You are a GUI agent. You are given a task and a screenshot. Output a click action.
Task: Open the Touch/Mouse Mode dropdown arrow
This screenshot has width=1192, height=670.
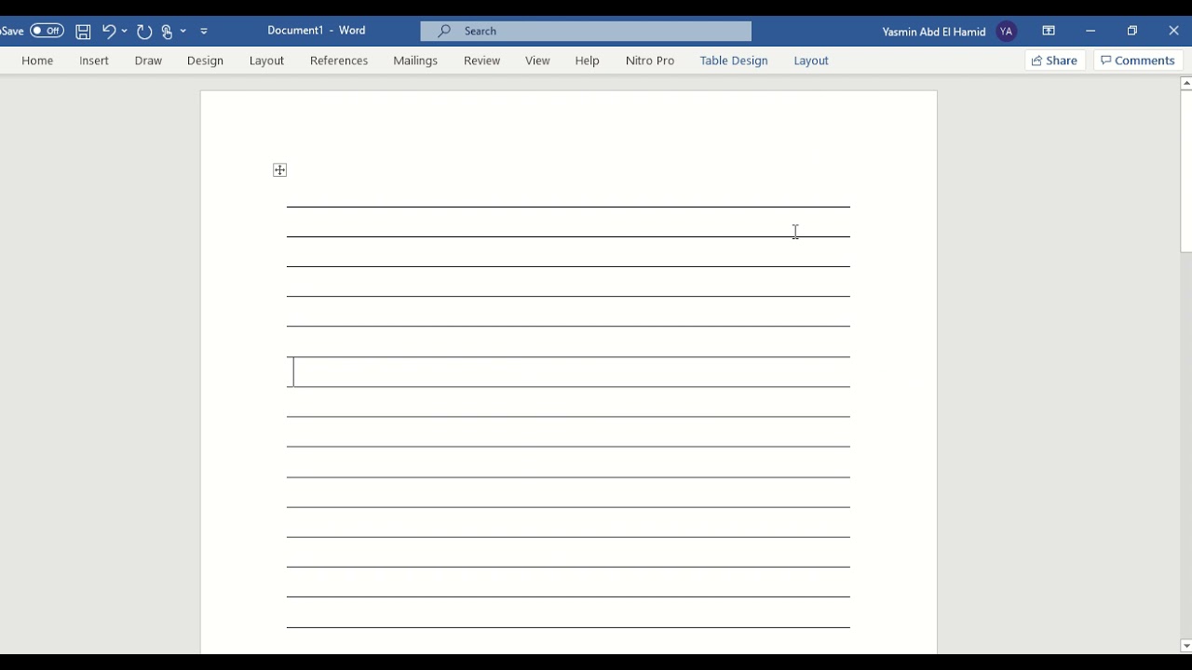183,31
